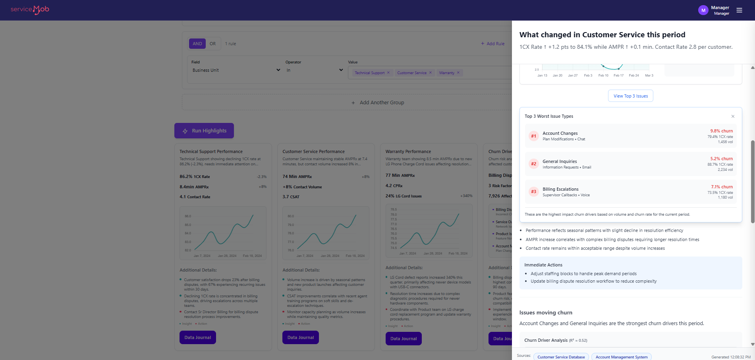Image resolution: width=755 pixels, height=360 pixels.
Task: Open the hamburger navigation menu
Action: 739,10
